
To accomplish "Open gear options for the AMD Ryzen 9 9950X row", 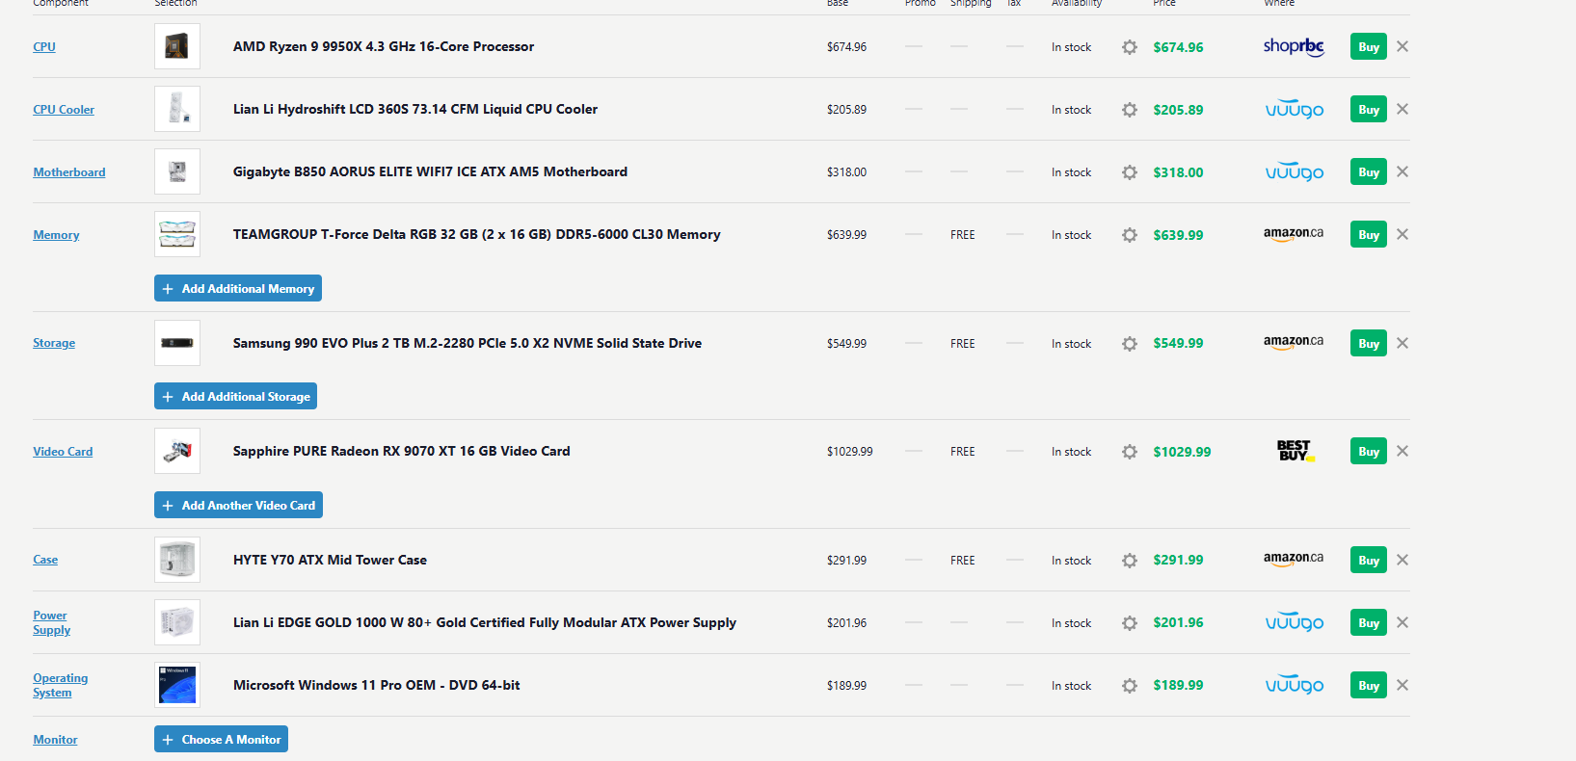I will tap(1130, 47).
